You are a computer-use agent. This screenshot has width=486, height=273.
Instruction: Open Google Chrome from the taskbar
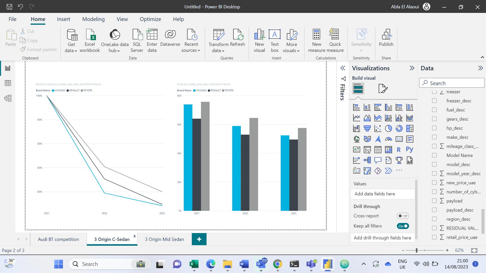pos(278,264)
